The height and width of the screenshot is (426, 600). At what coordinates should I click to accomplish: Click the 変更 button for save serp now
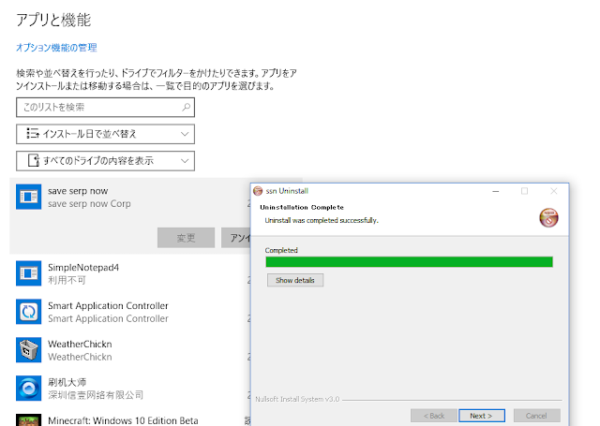(186, 238)
